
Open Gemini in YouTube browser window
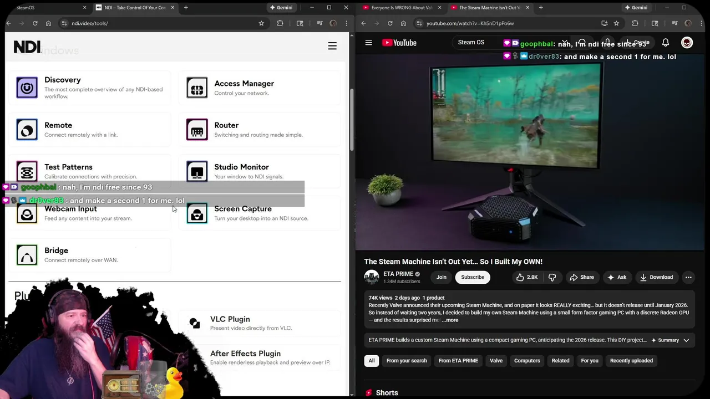click(x=636, y=7)
